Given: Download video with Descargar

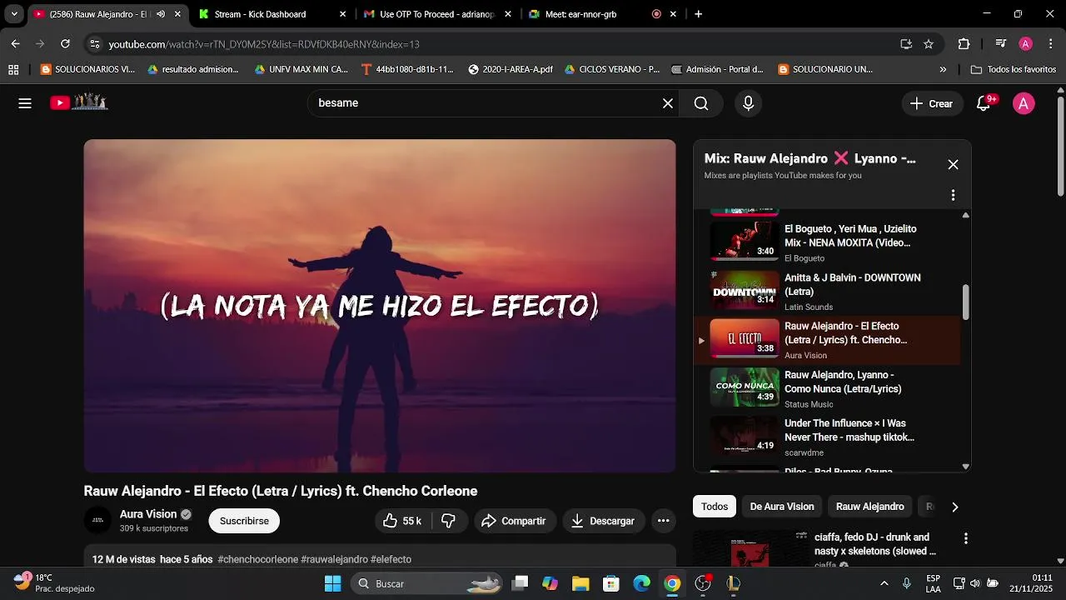Looking at the screenshot, I should tap(603, 521).
